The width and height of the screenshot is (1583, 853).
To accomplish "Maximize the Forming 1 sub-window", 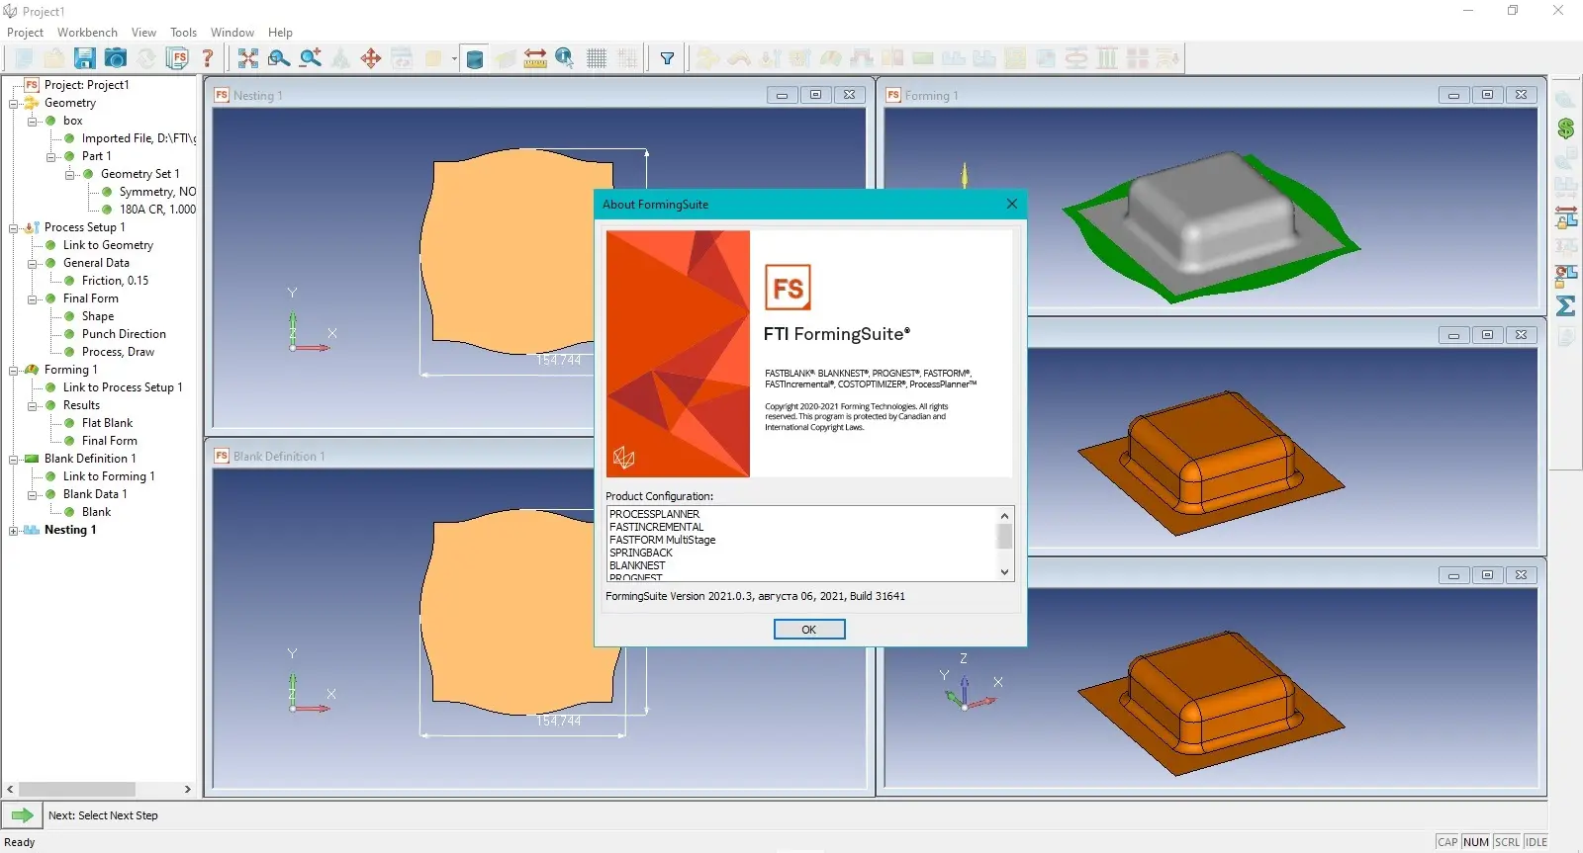I will point(1487,95).
